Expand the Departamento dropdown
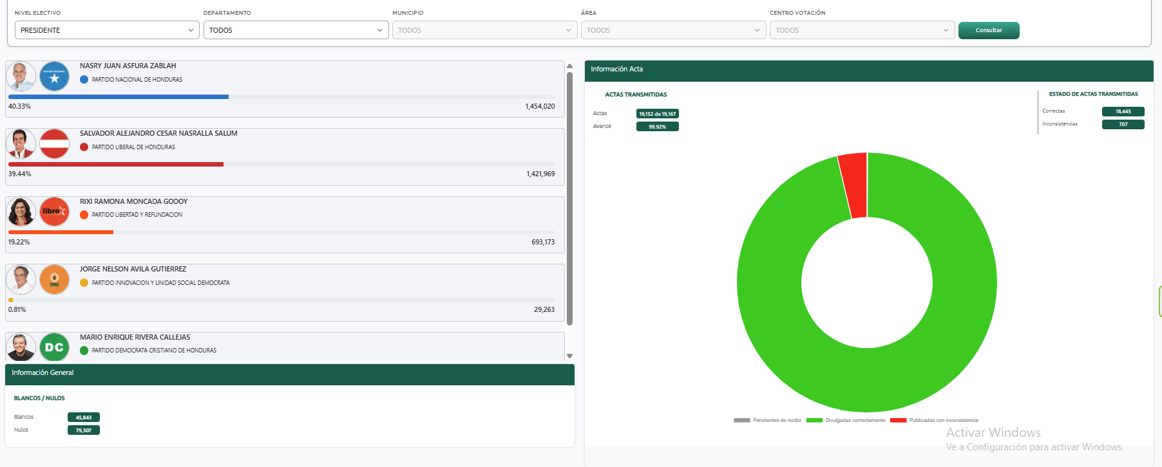This screenshot has width=1162, height=467. coord(296,30)
